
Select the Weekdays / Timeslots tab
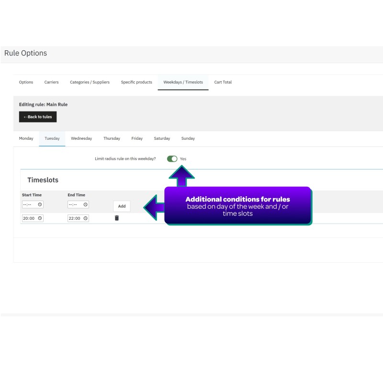coord(183,82)
